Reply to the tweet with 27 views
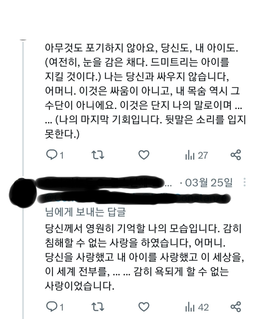Screen dimensions: 259x319 pos(51,155)
